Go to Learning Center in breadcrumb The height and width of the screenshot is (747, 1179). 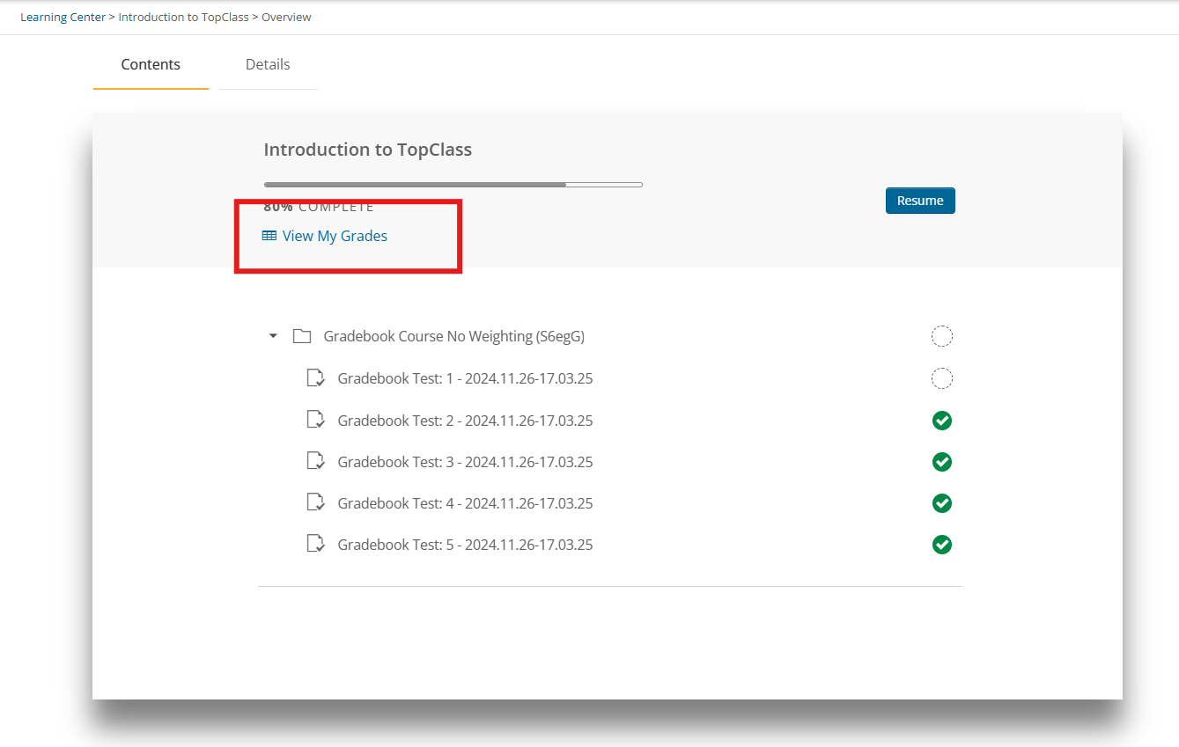(63, 17)
